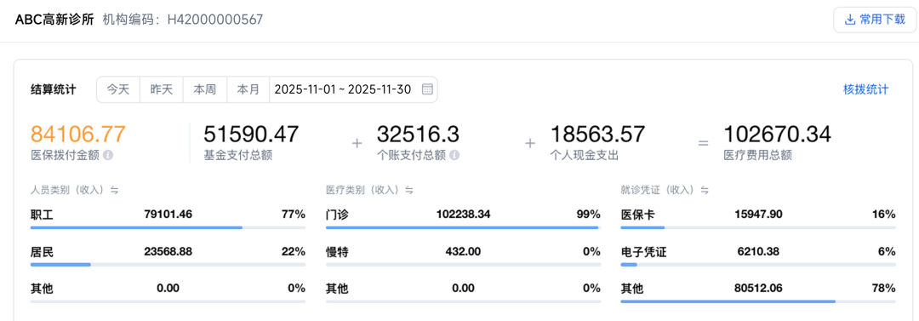Toggle swap icon next to 医疗类别（收入）

(409, 190)
